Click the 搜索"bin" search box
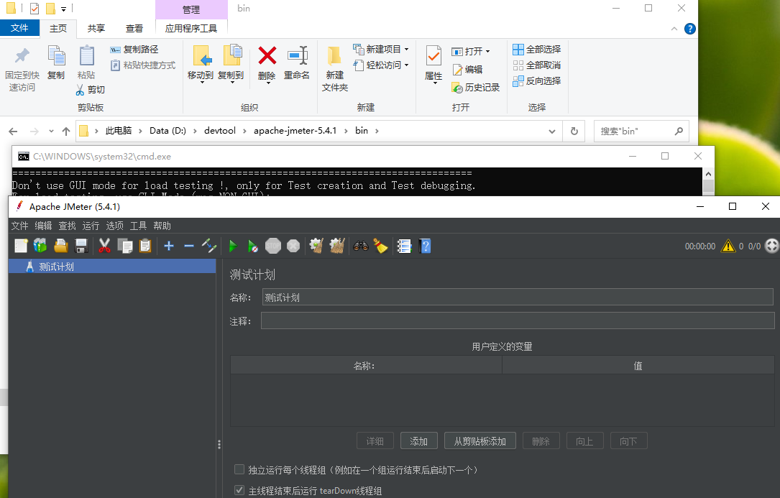The height and width of the screenshot is (498, 780). (642, 131)
